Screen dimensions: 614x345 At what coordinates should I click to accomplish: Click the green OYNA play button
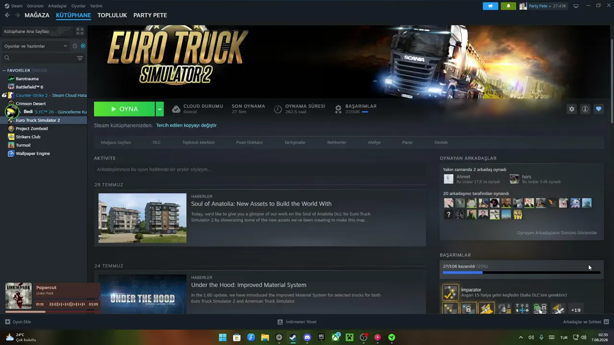click(x=125, y=109)
